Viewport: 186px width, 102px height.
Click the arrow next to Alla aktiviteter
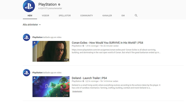[x=40, y=25]
